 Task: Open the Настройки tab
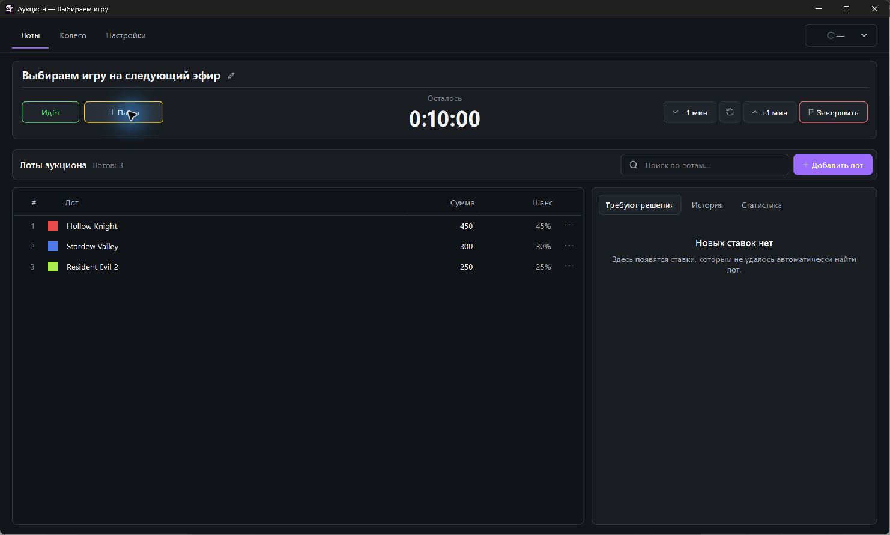tap(126, 35)
